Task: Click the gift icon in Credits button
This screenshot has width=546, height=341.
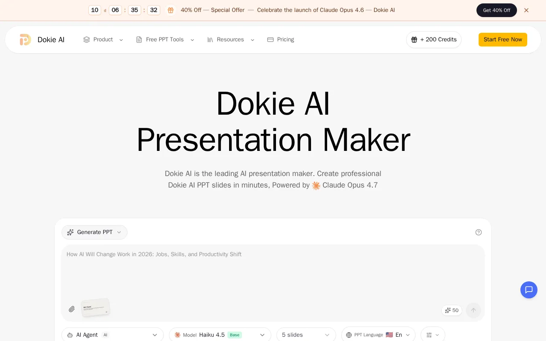Action: (x=414, y=40)
